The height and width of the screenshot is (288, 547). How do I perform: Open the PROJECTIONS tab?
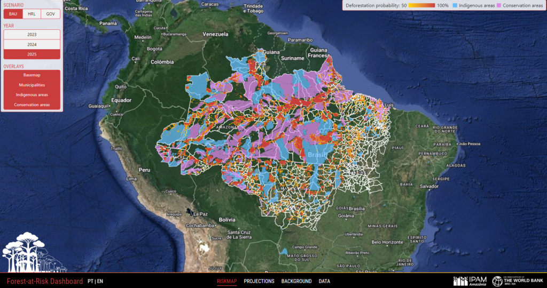(x=259, y=281)
